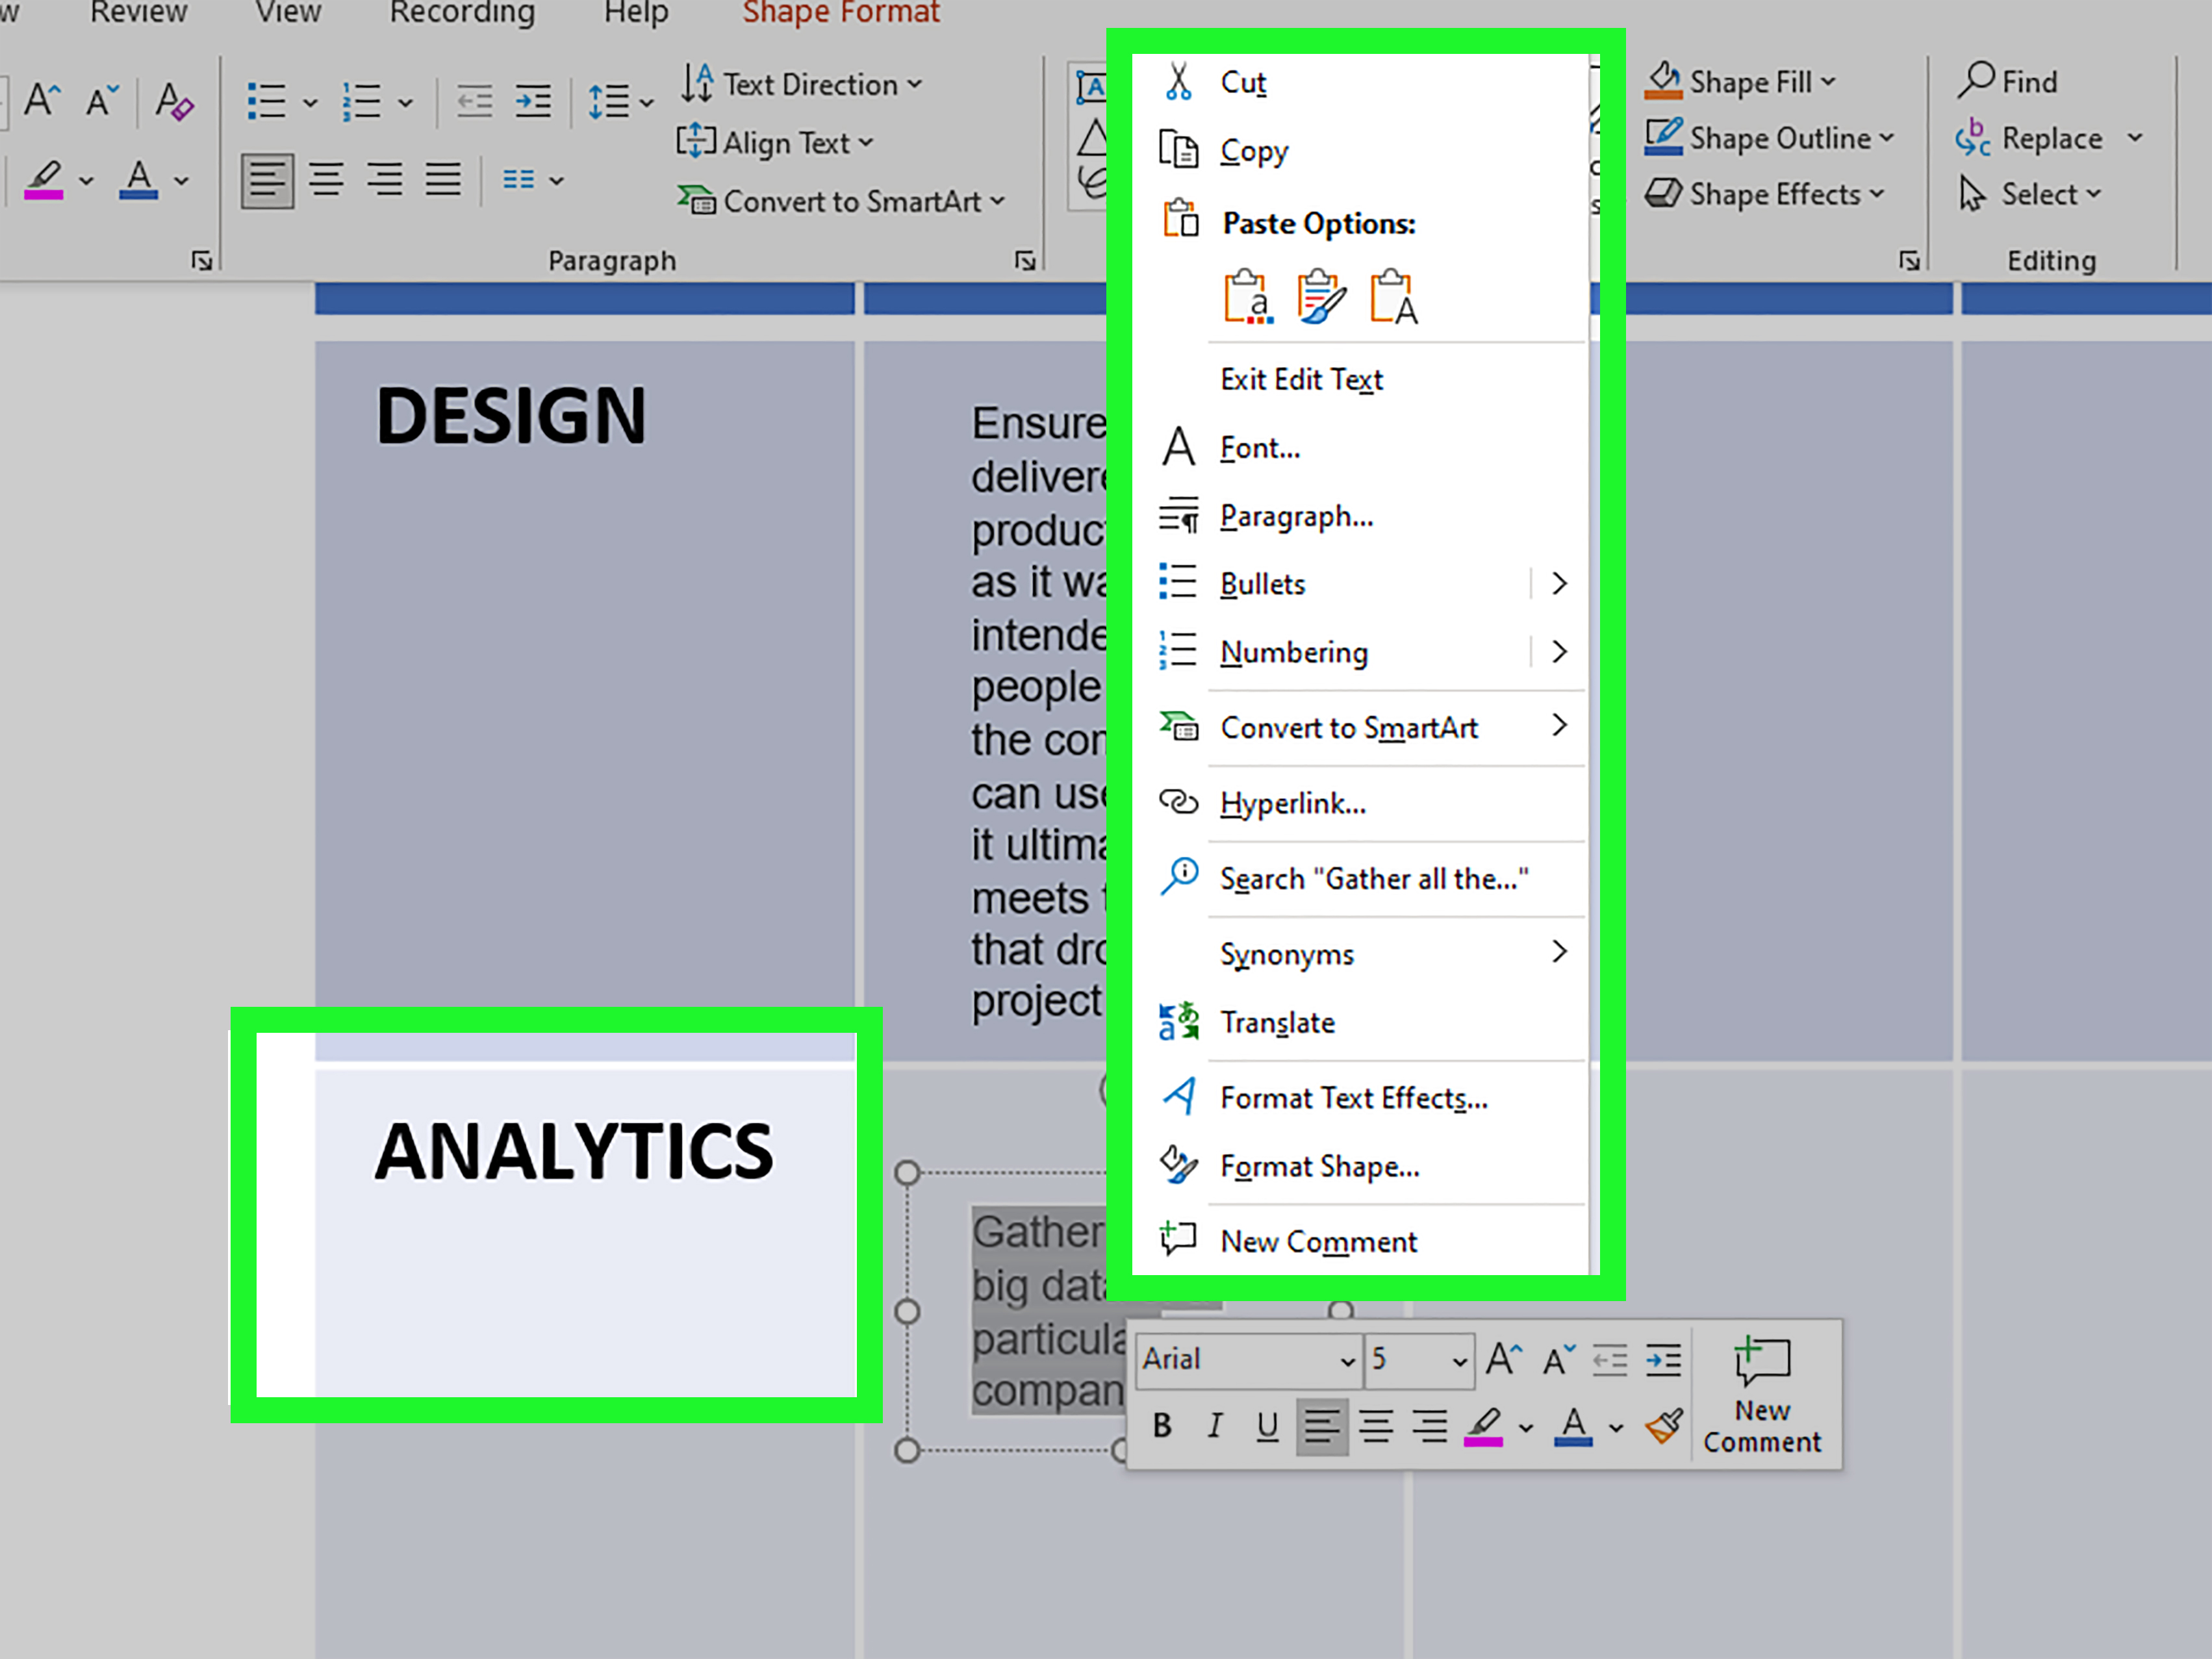This screenshot has height=1659, width=2212.
Task: Click Increase Font Size icon in ribbon
Action: pyautogui.click(x=43, y=100)
